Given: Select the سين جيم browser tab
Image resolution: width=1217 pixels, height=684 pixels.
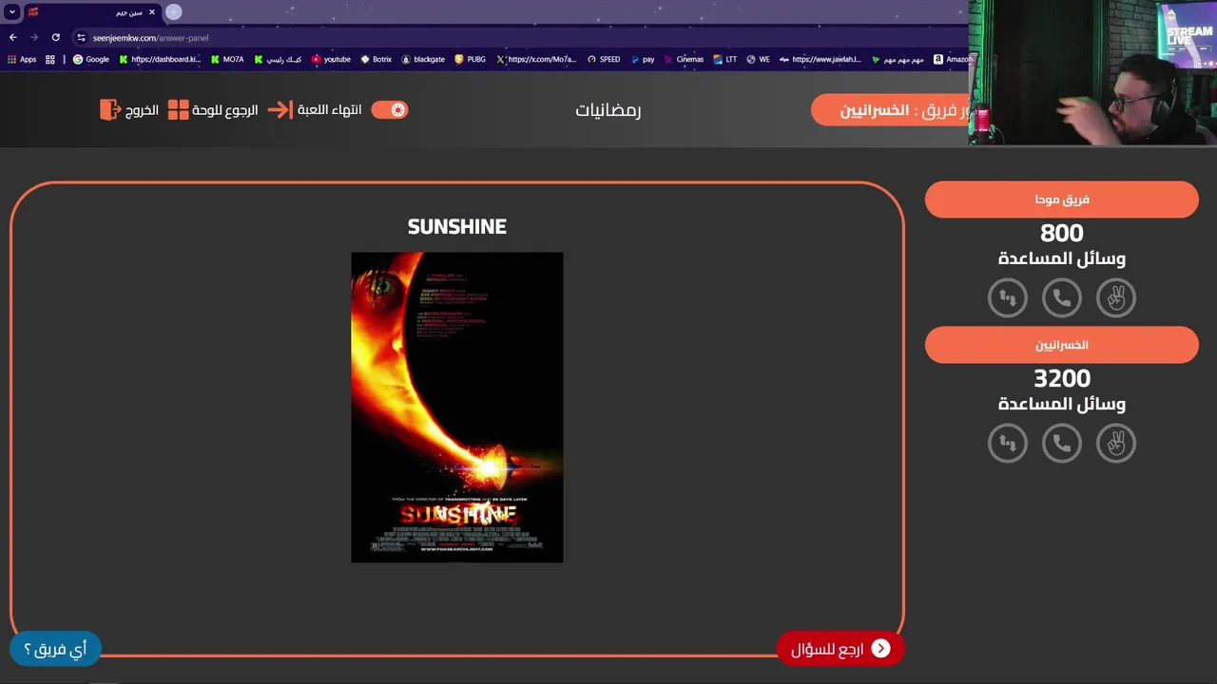Looking at the screenshot, I should click(x=92, y=12).
